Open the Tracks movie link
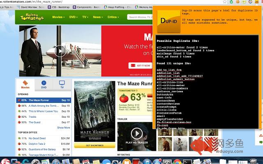The width and height of the screenshot is (263, 164). click(x=32, y=117)
